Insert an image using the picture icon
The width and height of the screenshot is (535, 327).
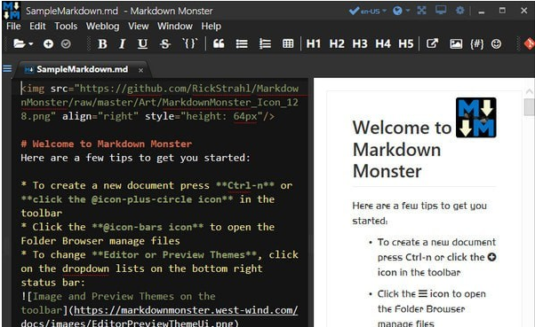(x=456, y=43)
